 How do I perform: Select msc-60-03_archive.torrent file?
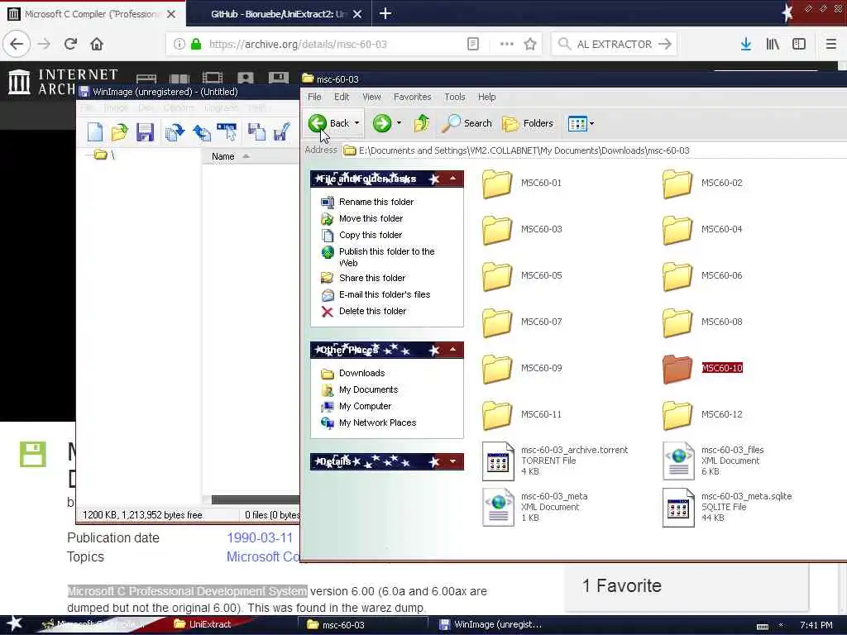pyautogui.click(x=555, y=461)
